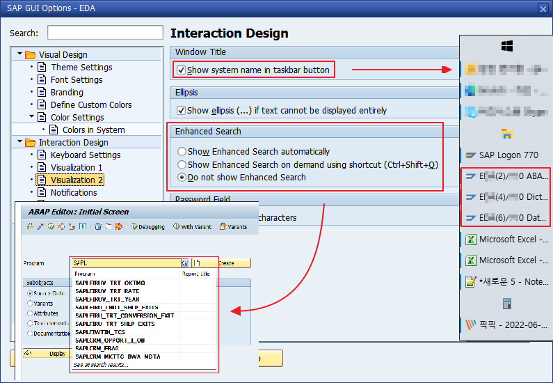This screenshot has width=553, height=383.
Task: Open the Online Manual info icon
Action: coord(83,226)
